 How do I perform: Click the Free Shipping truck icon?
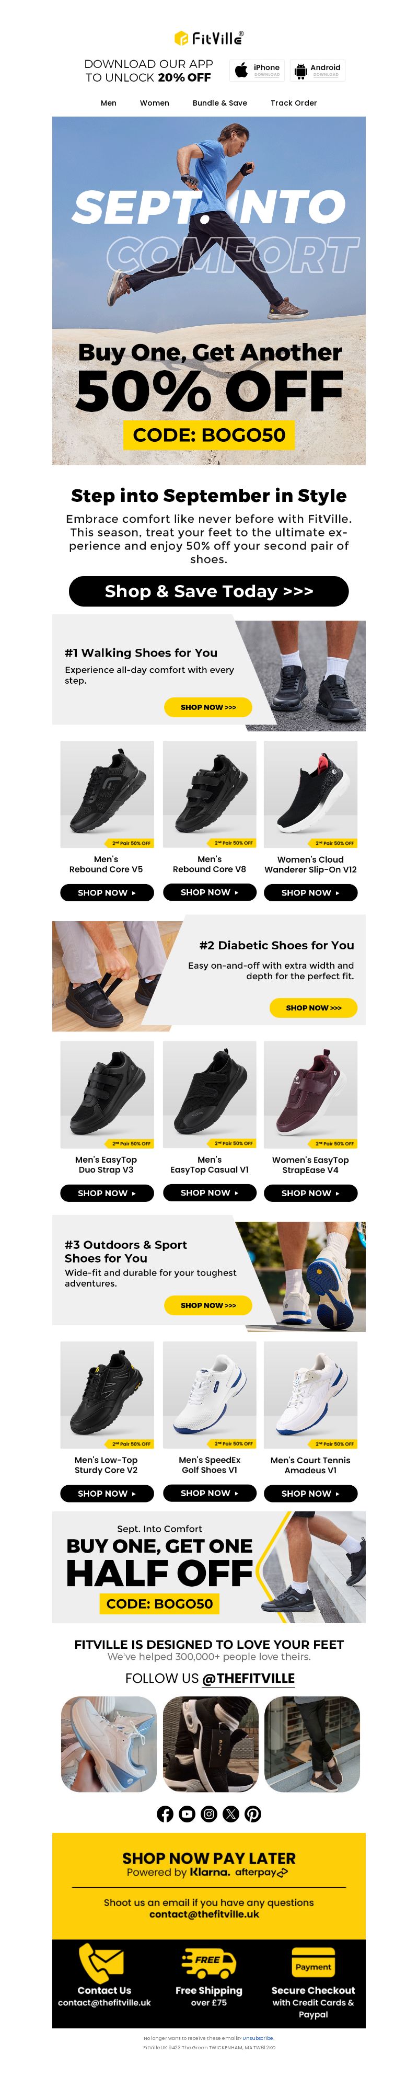coord(208,1963)
